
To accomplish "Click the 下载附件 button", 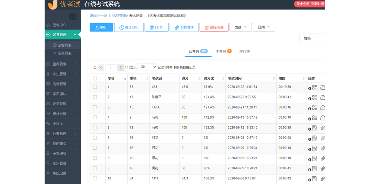I will point(184,27).
